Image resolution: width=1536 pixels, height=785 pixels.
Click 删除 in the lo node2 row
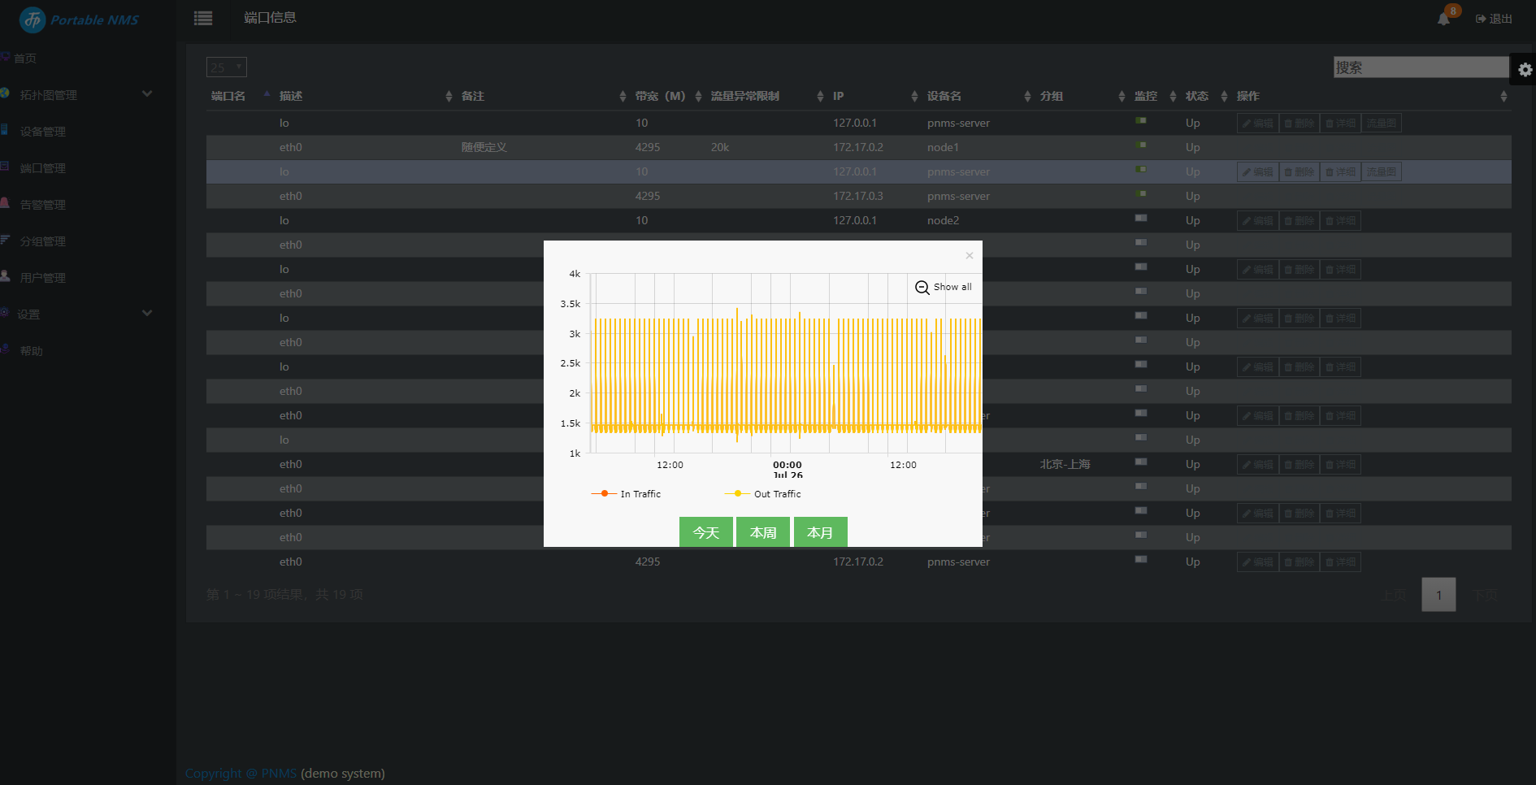pos(1300,221)
